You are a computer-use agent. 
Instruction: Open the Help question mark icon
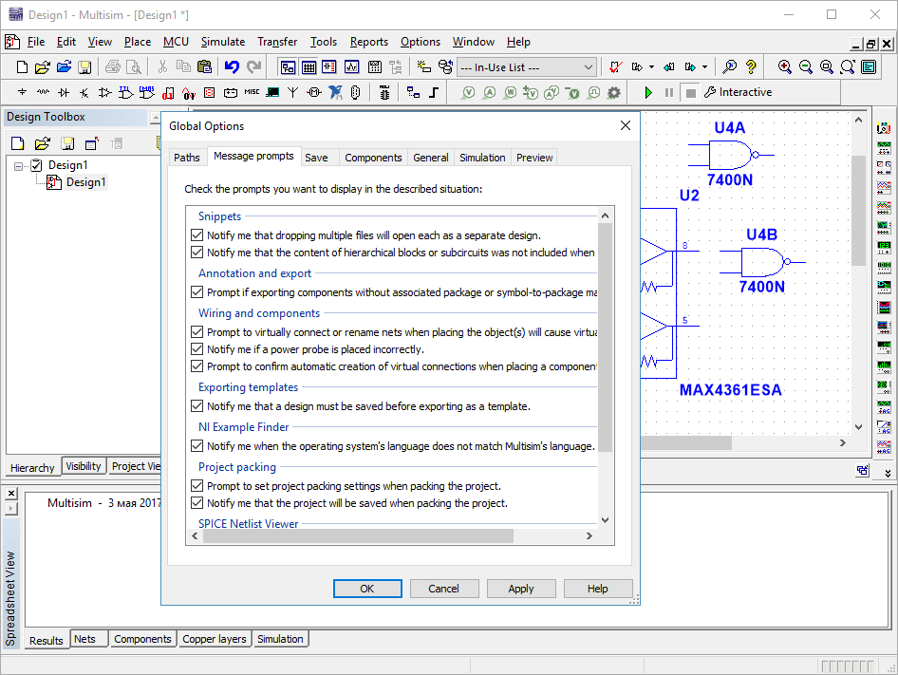[751, 66]
